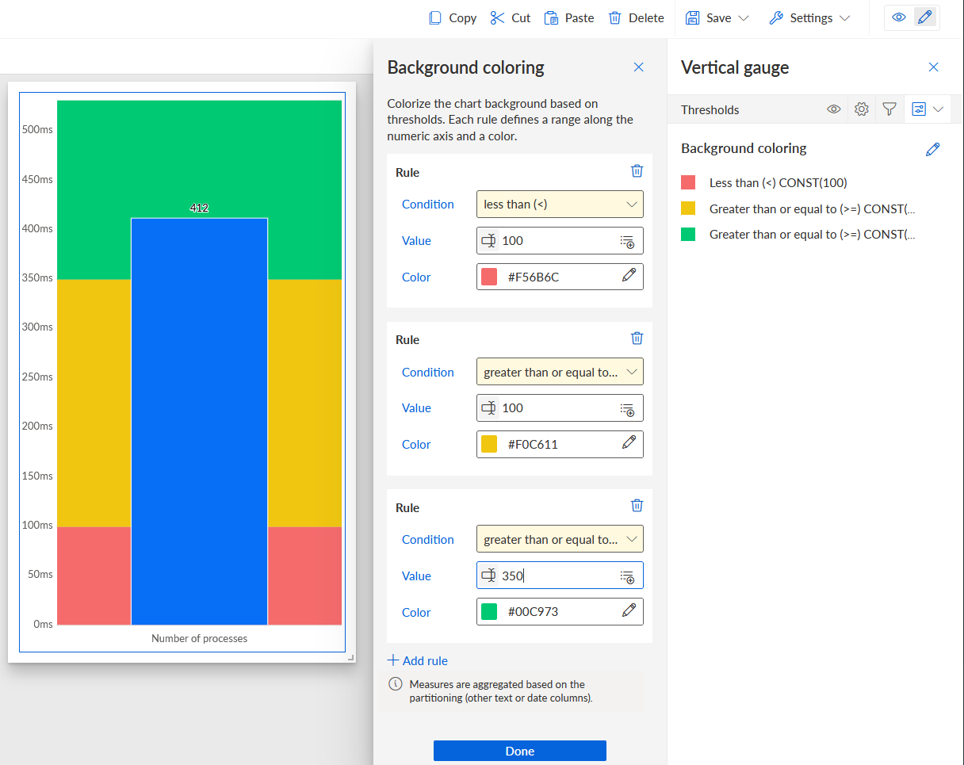Select the Thresholds sliders tab icon
Image resolution: width=964 pixels, height=765 pixels.
tap(919, 109)
